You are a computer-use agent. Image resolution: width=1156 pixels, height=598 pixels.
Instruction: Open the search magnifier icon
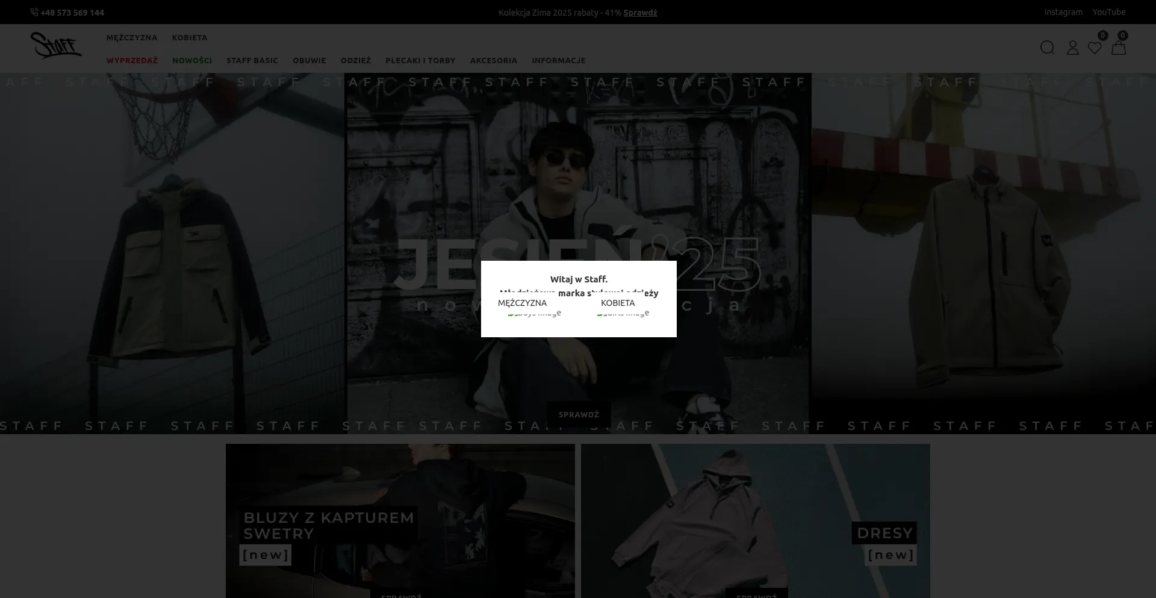click(1047, 48)
